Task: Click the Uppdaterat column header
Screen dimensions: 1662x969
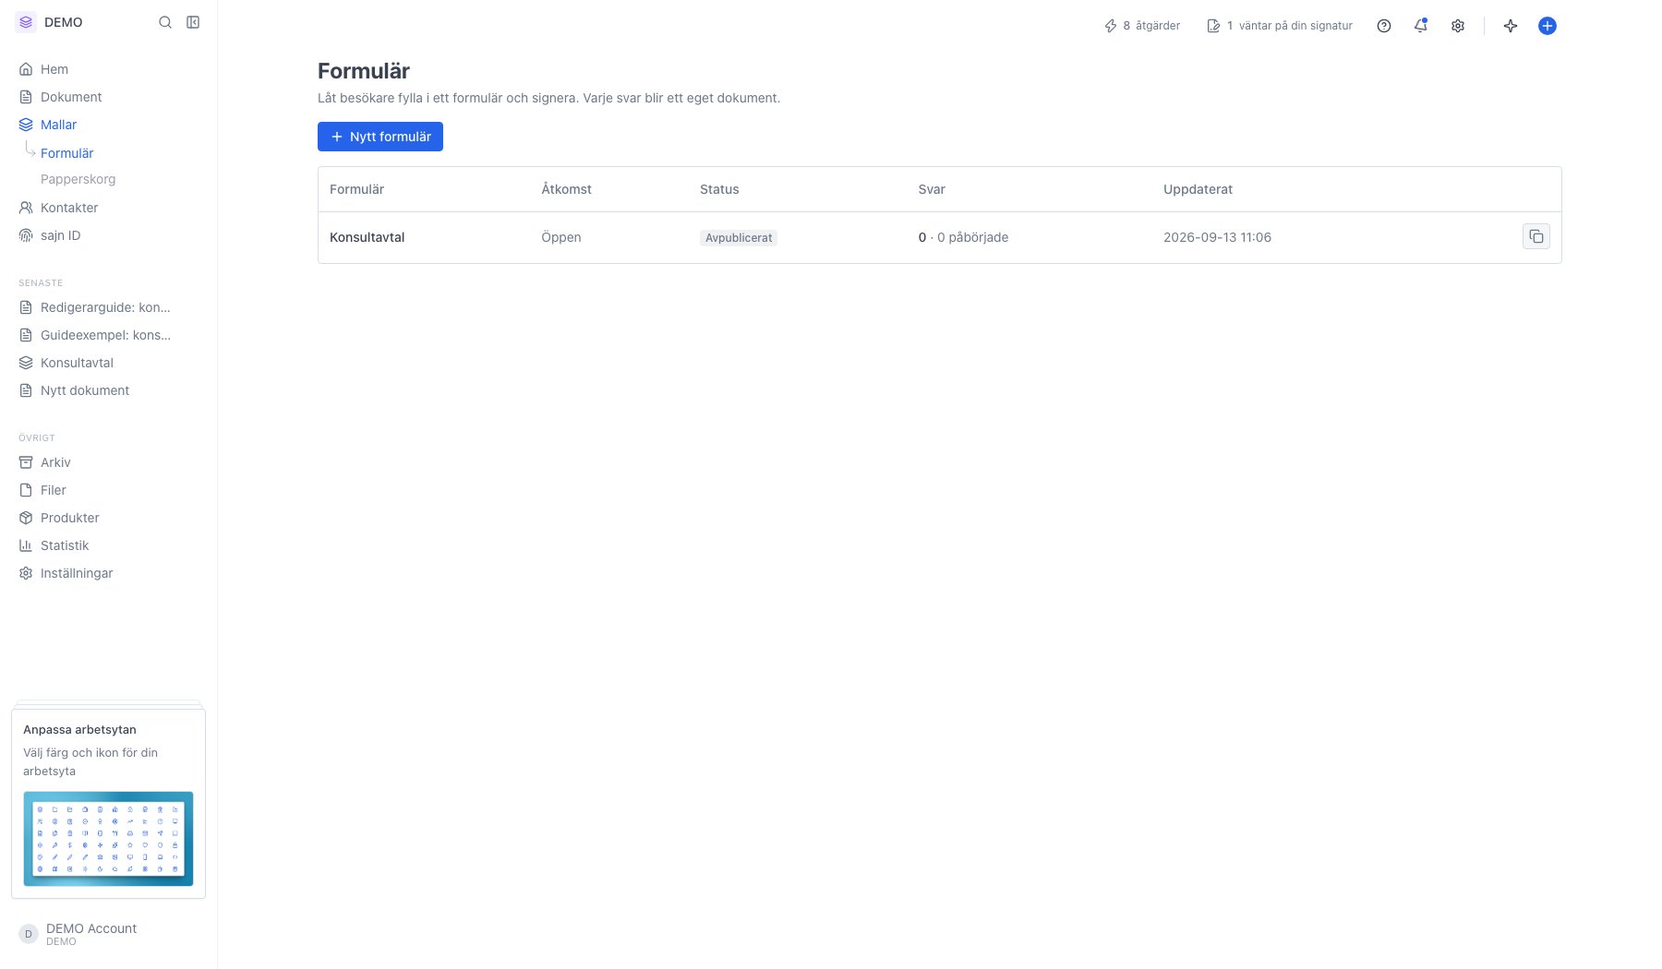Action: [x=1198, y=189]
